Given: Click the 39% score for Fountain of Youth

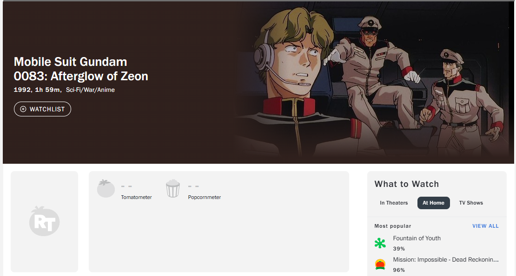Looking at the screenshot, I should point(399,249).
